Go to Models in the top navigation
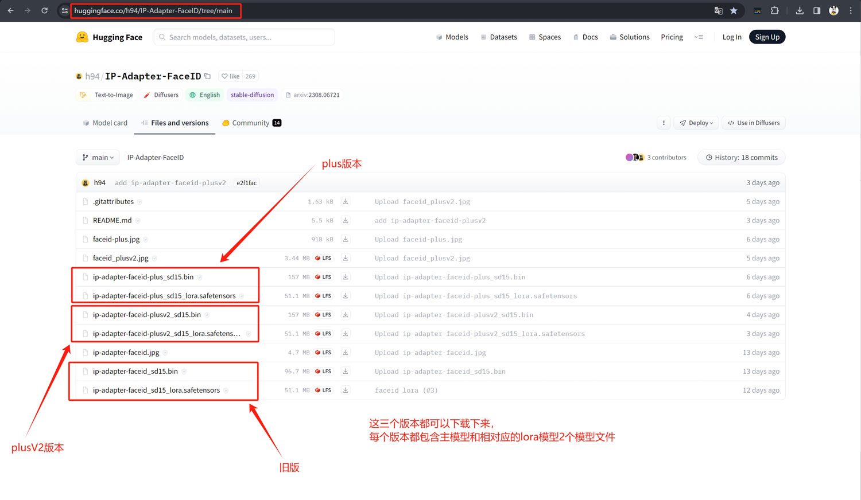 pyautogui.click(x=452, y=37)
